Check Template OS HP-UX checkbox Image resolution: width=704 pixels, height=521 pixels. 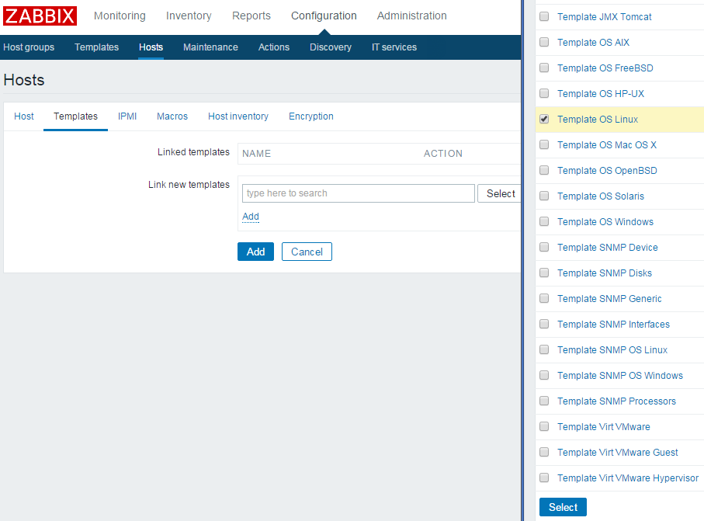tap(544, 93)
